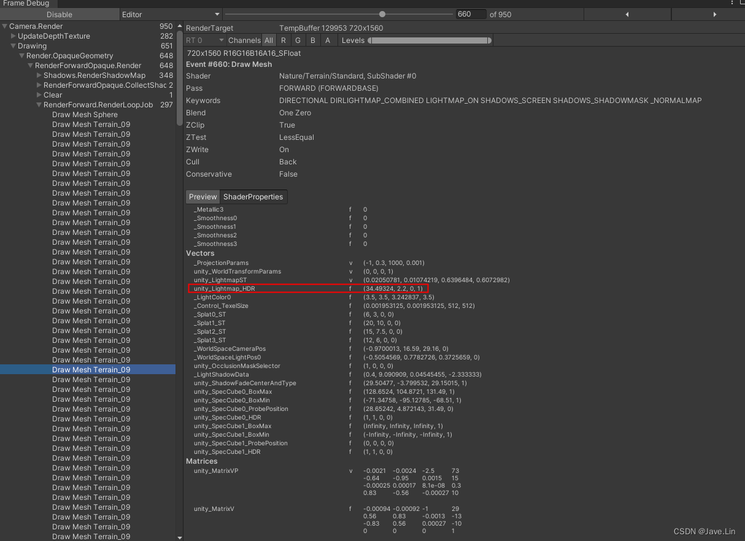The height and width of the screenshot is (541, 745).
Task: Select the unity_OcclusionMaskSelector property
Action: 237,366
